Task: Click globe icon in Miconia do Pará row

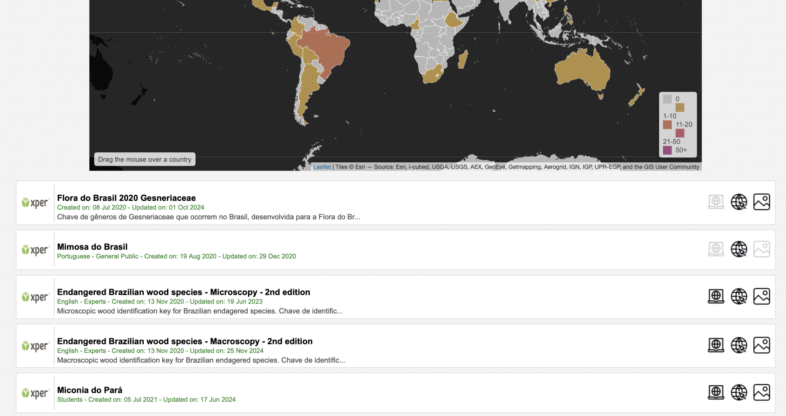Action: (x=739, y=392)
